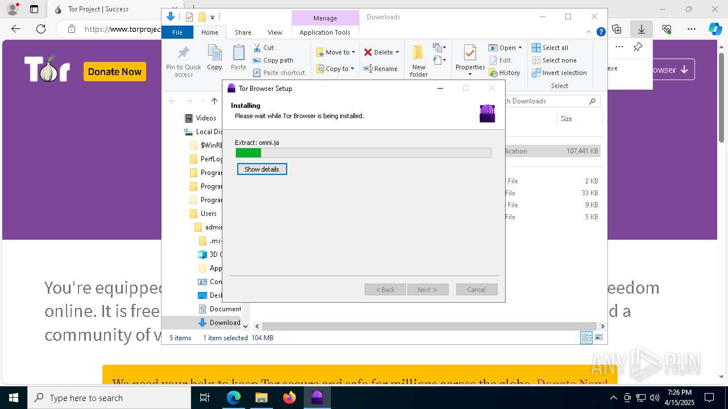728x409 pixels.
Task: Select Documents in navigation tree
Action: click(219, 309)
